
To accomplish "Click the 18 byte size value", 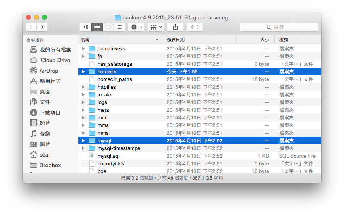I will (x=260, y=79).
